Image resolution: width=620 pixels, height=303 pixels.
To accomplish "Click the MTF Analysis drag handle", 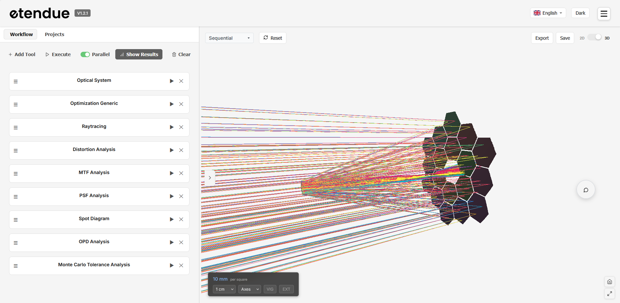I will click(16, 174).
